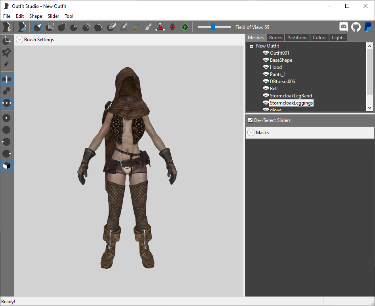Select the Hood mesh row
The width and height of the screenshot is (375, 306).
click(x=276, y=67)
